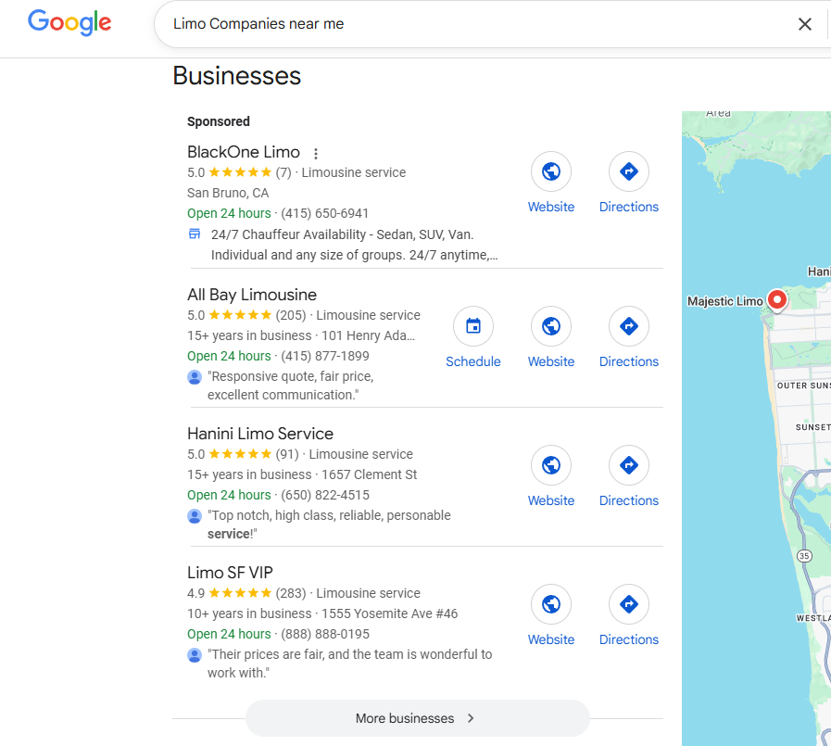Open BlackOne Limo website globe icon
Viewport: 831px width, 746px height.
[551, 171]
